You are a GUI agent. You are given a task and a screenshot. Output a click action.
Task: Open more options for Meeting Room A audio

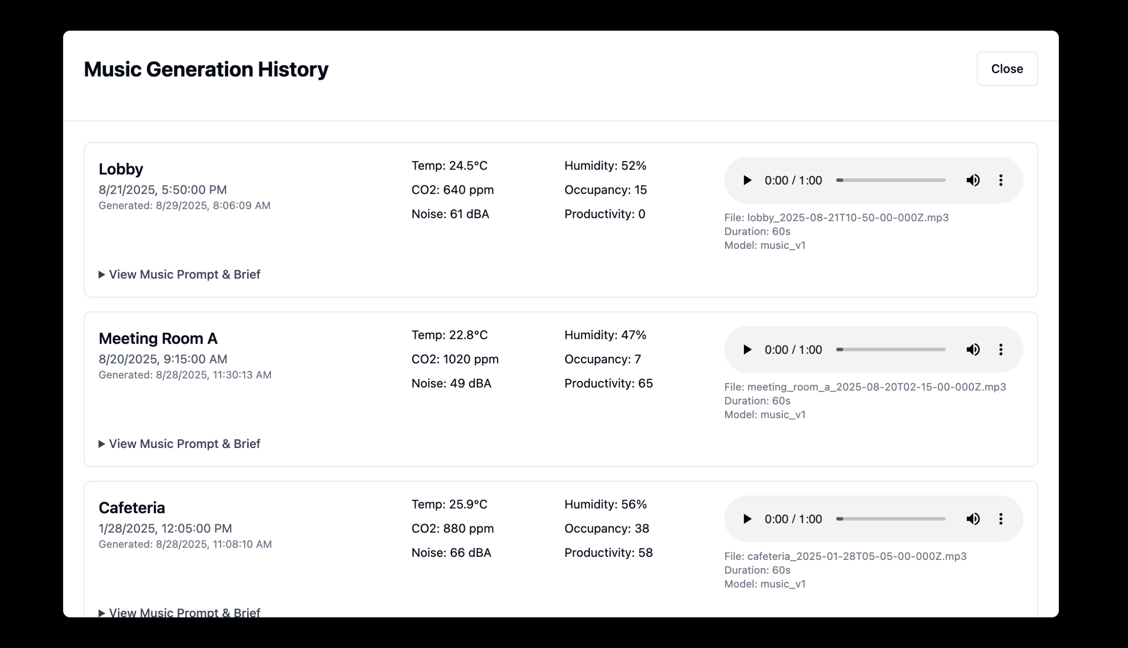click(1001, 349)
